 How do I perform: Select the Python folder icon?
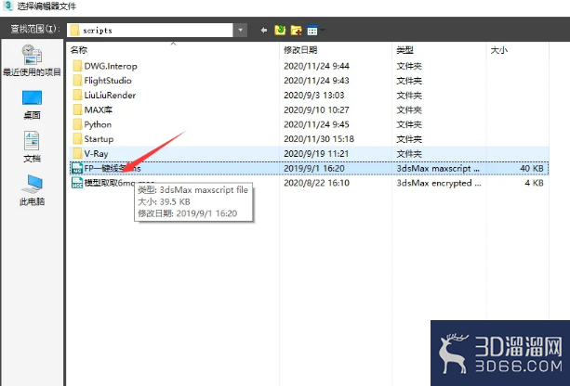77,124
